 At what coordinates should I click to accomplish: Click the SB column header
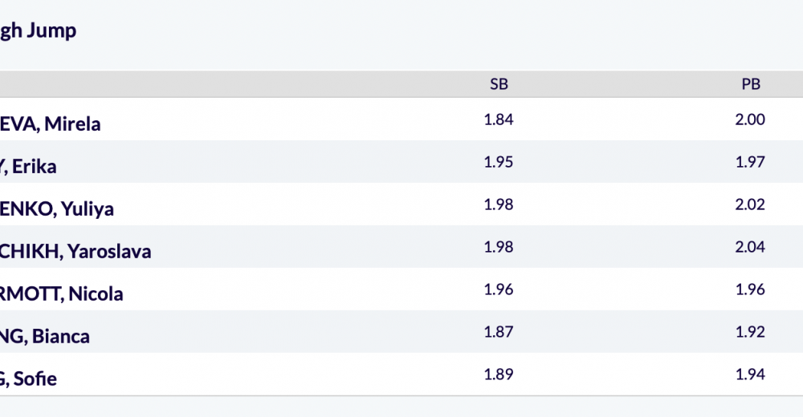pos(499,84)
